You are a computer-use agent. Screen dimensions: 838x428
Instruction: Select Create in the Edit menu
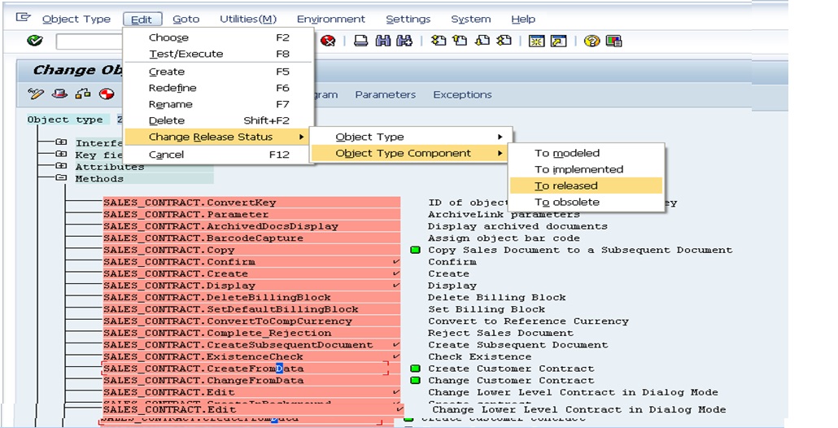[x=219, y=72]
